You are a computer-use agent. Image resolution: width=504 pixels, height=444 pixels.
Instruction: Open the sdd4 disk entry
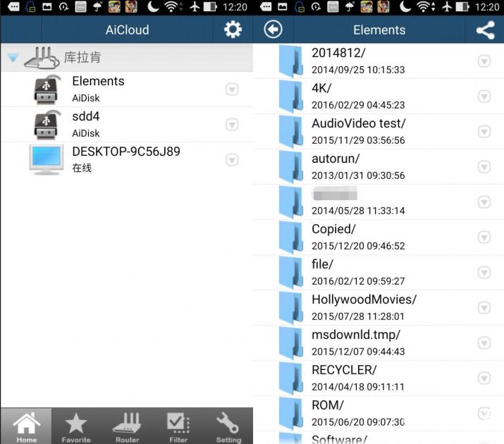(x=127, y=125)
